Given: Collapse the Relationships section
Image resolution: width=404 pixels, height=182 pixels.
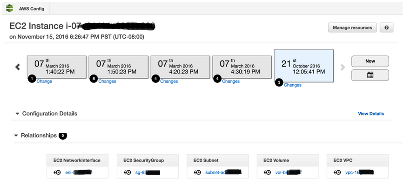Looking at the screenshot, I should coord(16,135).
